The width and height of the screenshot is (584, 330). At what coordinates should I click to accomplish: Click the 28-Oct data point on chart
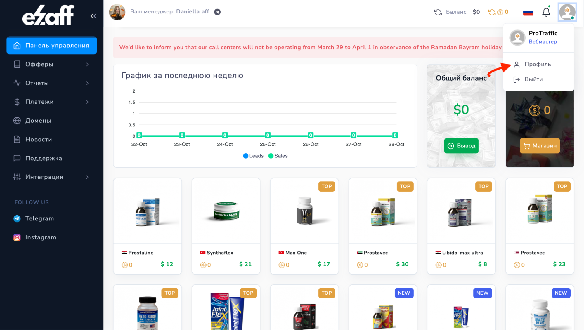395,136
